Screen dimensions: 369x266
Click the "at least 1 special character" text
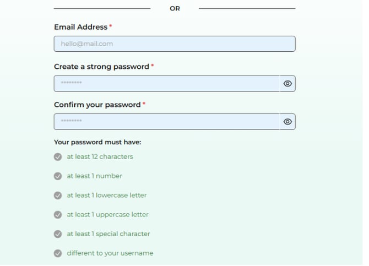point(108,234)
